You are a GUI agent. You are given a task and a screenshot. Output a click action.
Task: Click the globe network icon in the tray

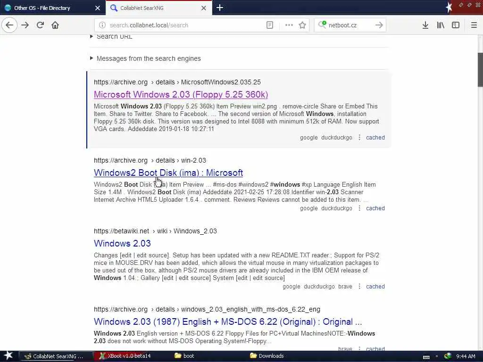point(448,356)
